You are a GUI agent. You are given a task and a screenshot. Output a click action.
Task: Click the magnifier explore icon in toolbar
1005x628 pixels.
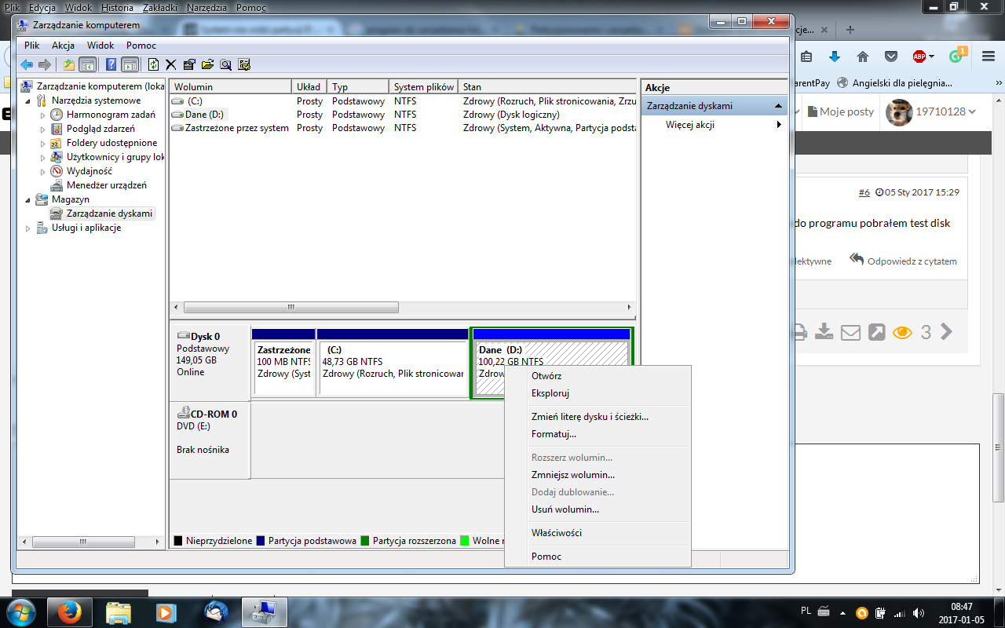[x=225, y=64]
